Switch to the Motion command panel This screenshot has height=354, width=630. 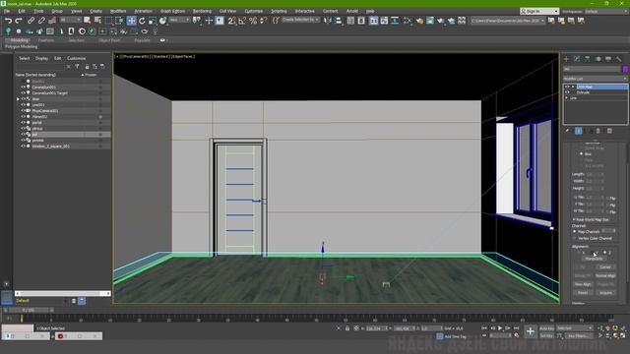[598, 59]
